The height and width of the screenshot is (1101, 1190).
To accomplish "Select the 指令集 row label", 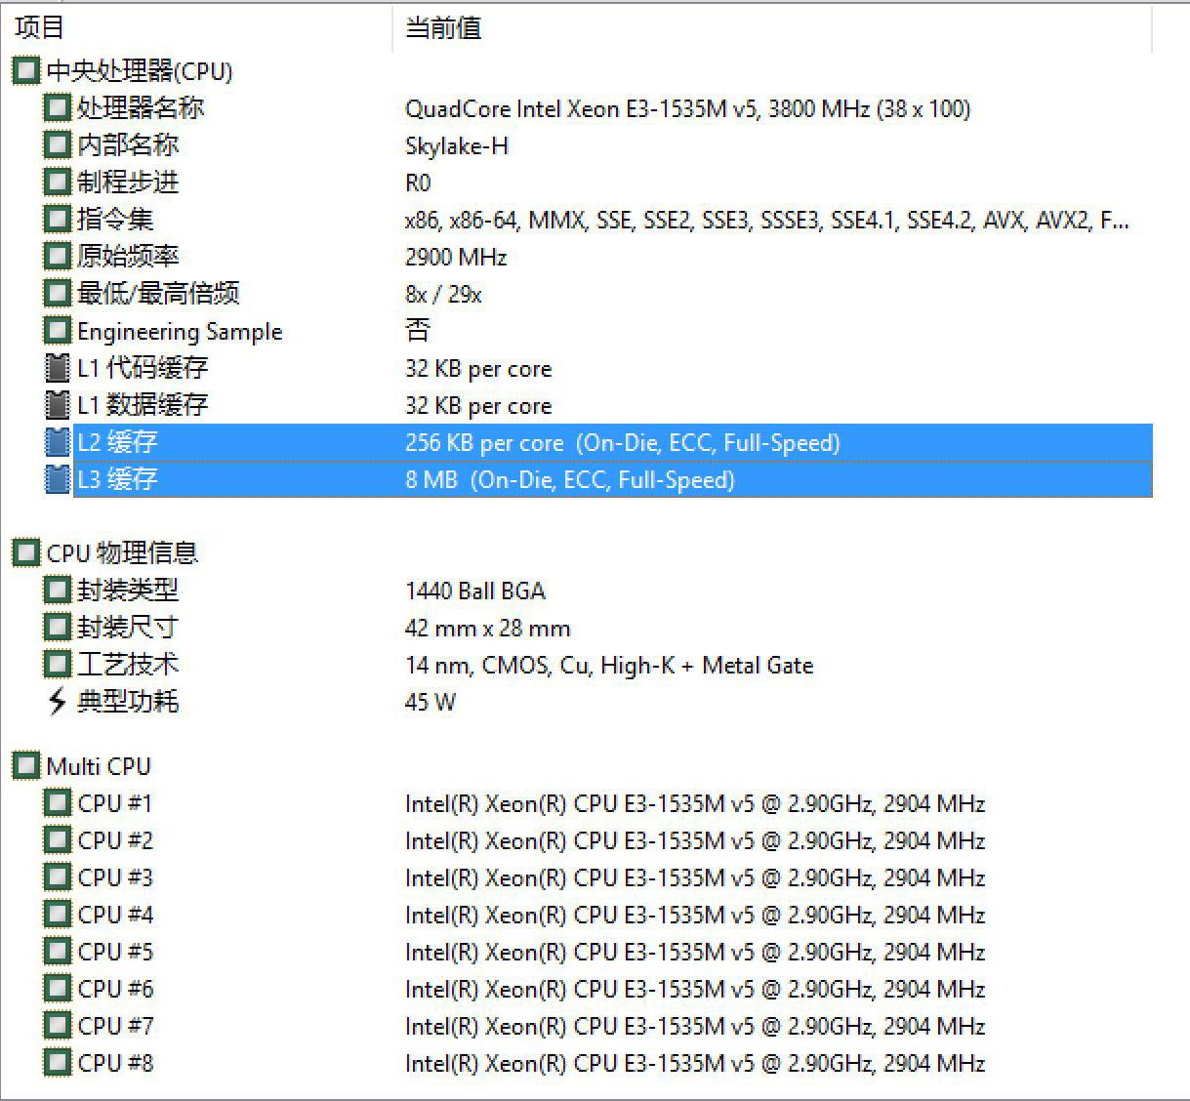I will (115, 219).
